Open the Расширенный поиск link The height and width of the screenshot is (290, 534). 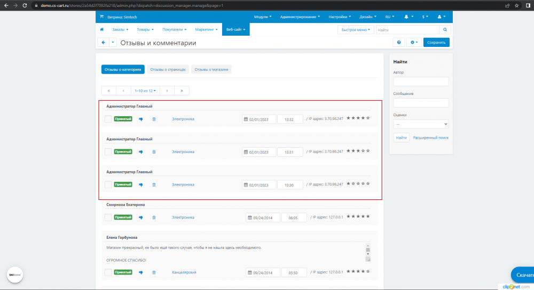pyautogui.click(x=430, y=138)
